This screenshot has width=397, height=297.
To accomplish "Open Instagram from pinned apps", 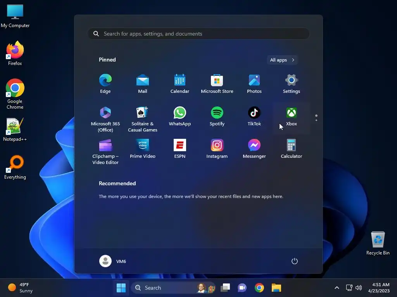I will [x=217, y=149].
